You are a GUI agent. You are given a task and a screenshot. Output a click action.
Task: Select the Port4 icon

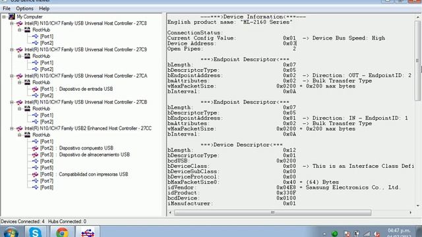point(35,161)
